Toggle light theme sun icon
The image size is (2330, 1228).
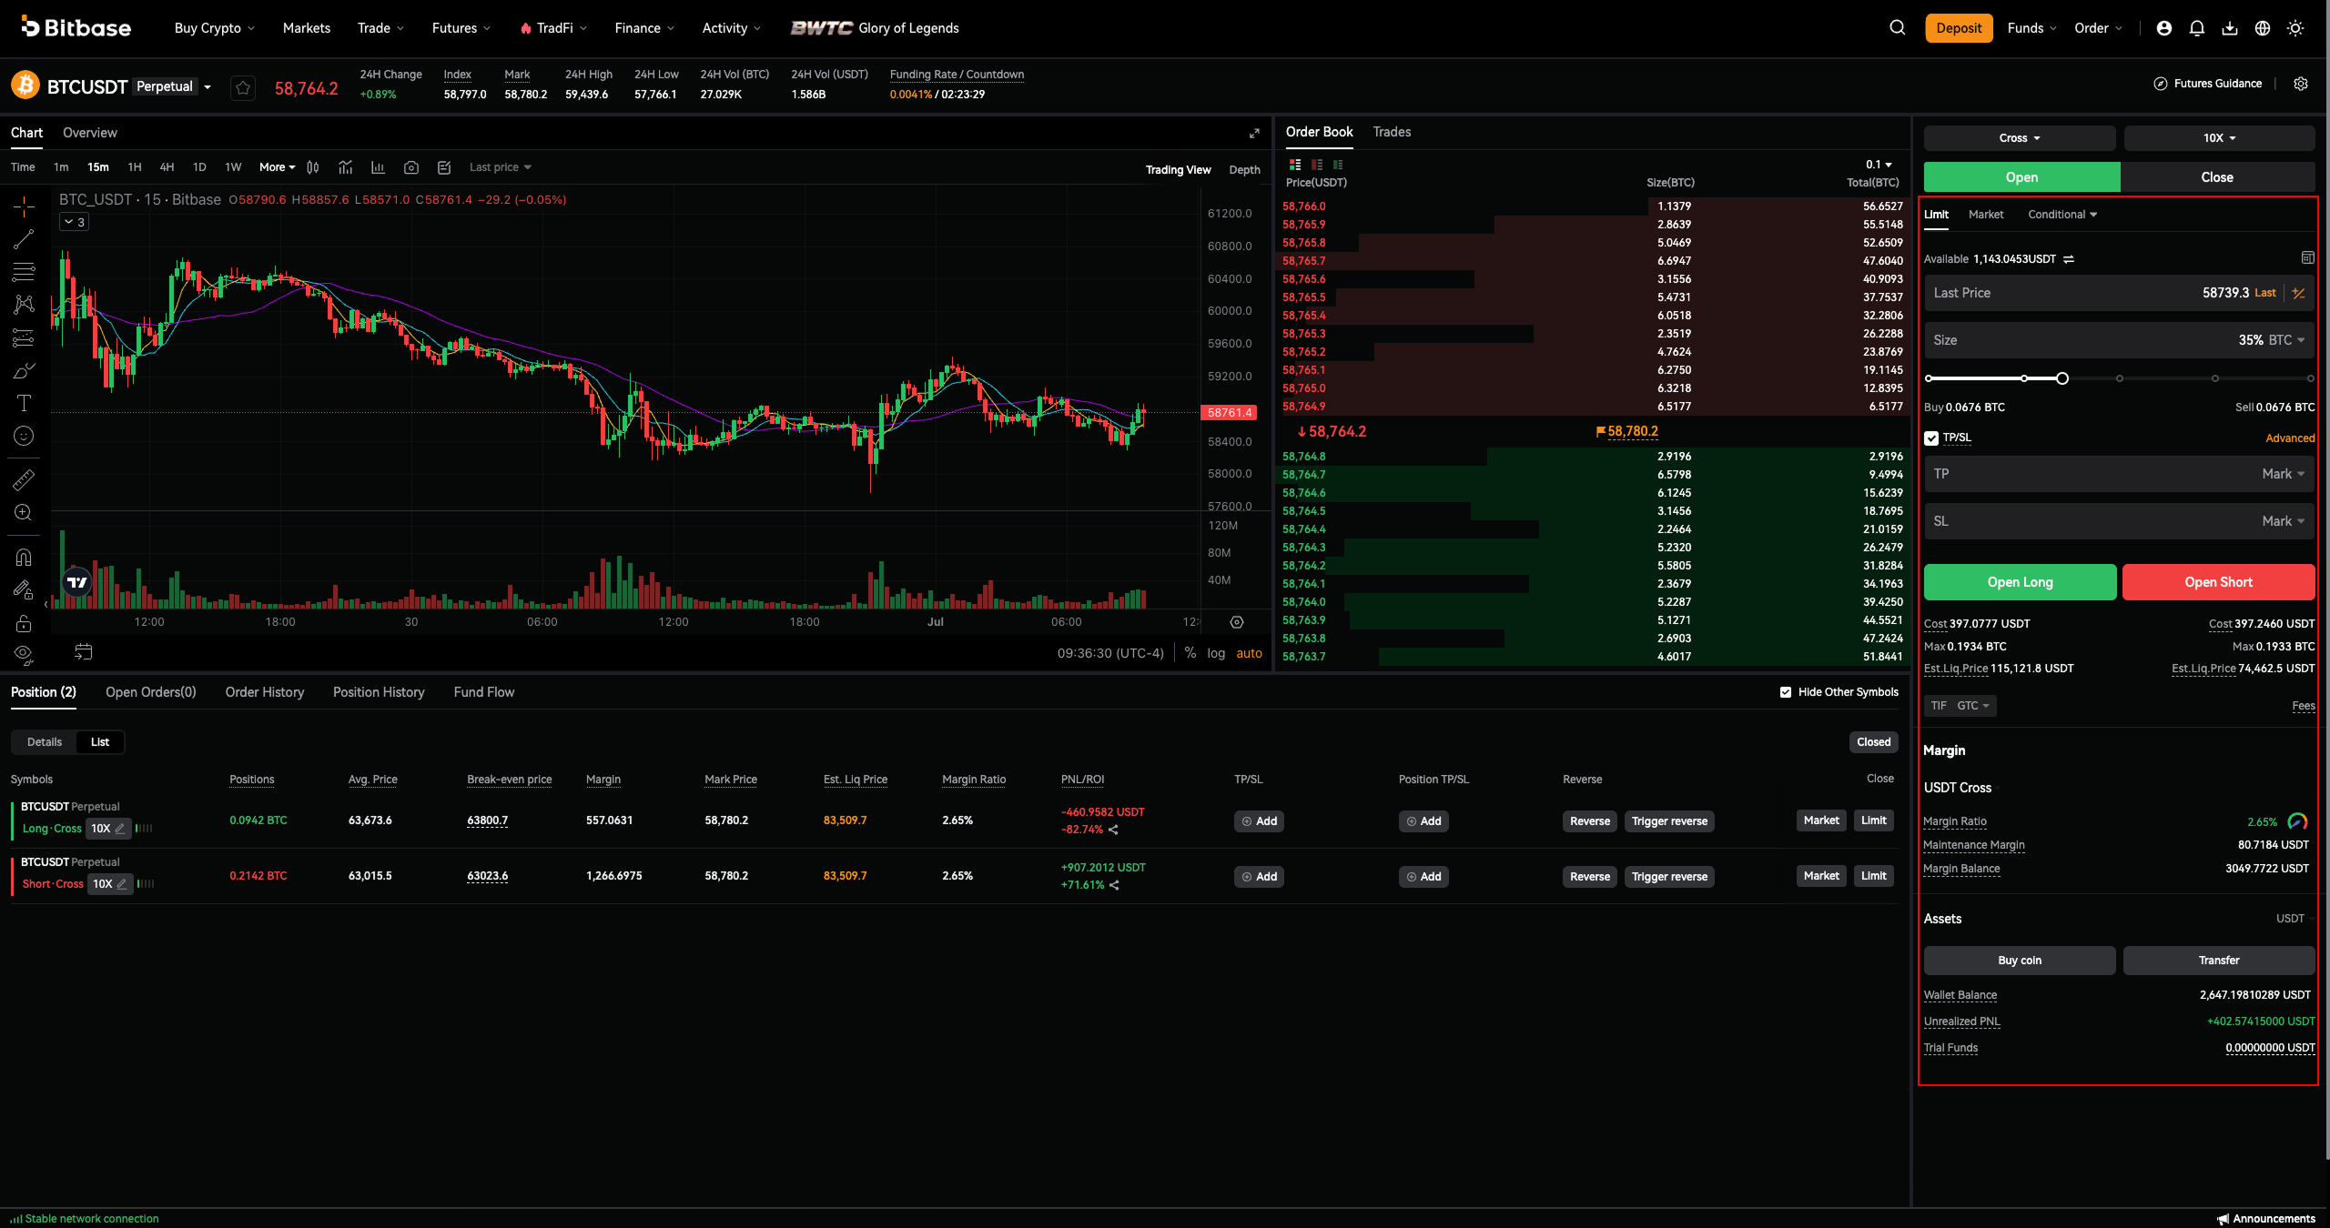click(2295, 28)
